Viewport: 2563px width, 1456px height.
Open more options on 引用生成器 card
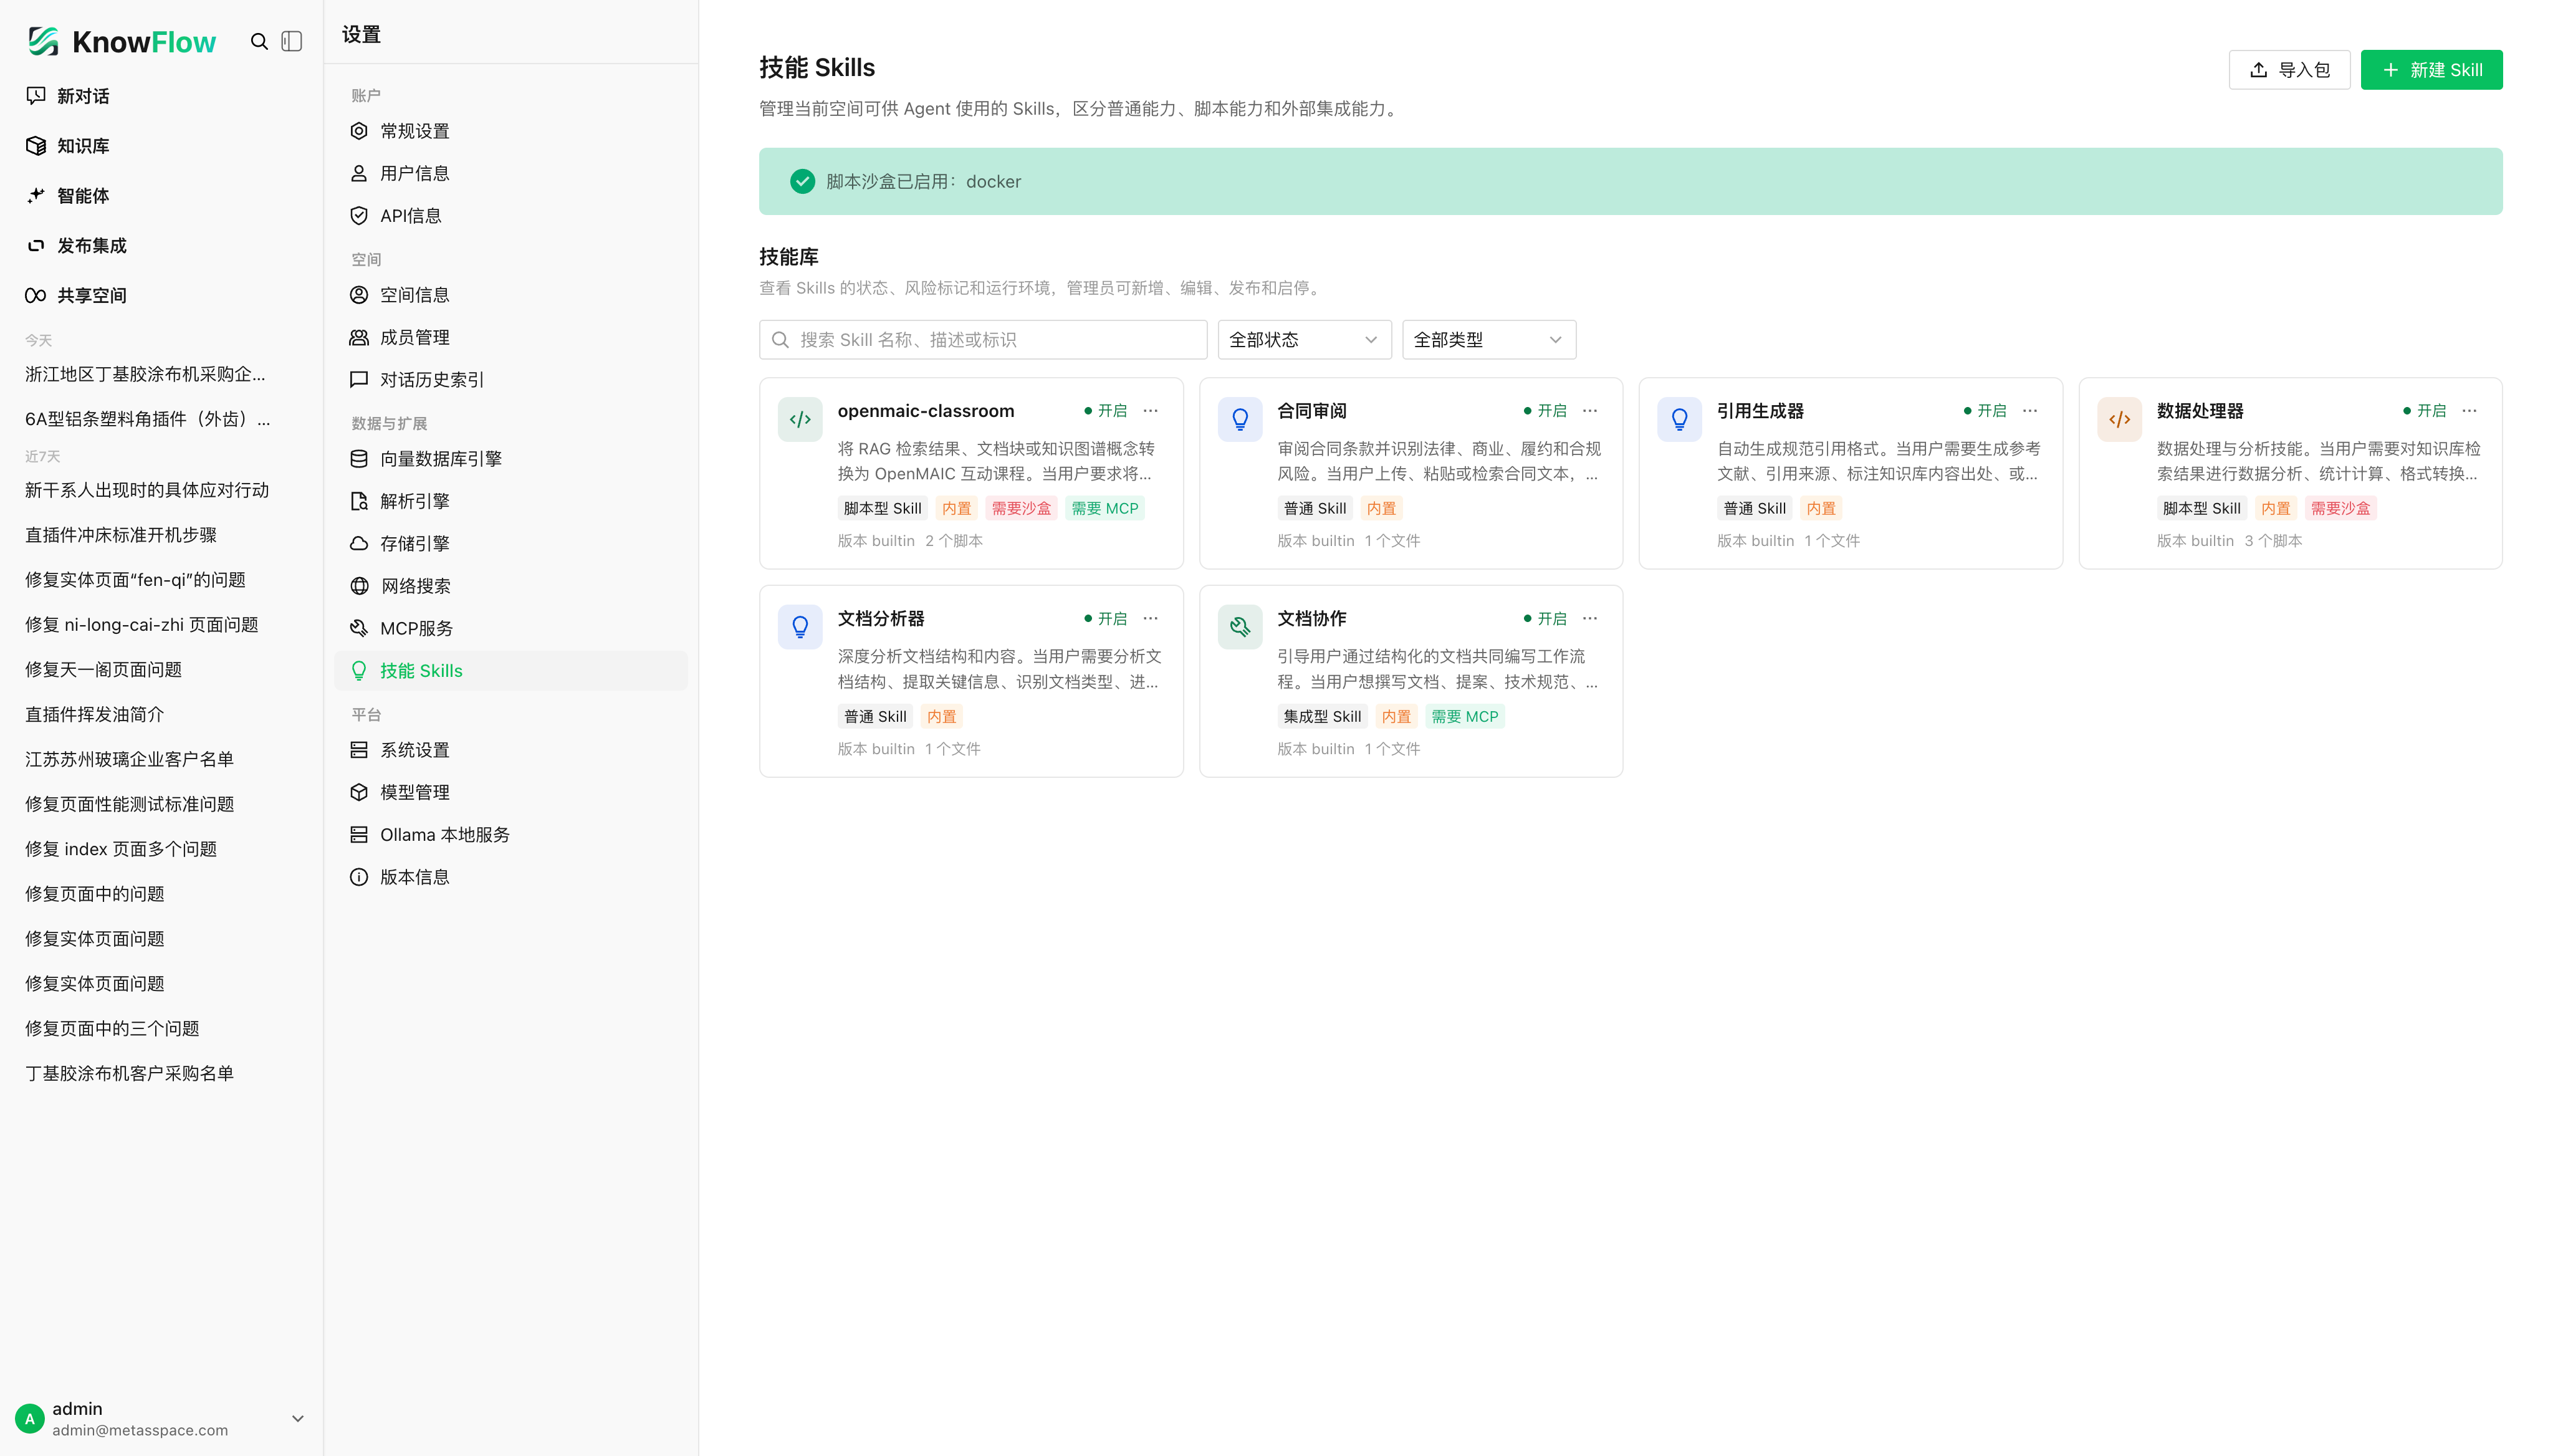pos(2030,411)
